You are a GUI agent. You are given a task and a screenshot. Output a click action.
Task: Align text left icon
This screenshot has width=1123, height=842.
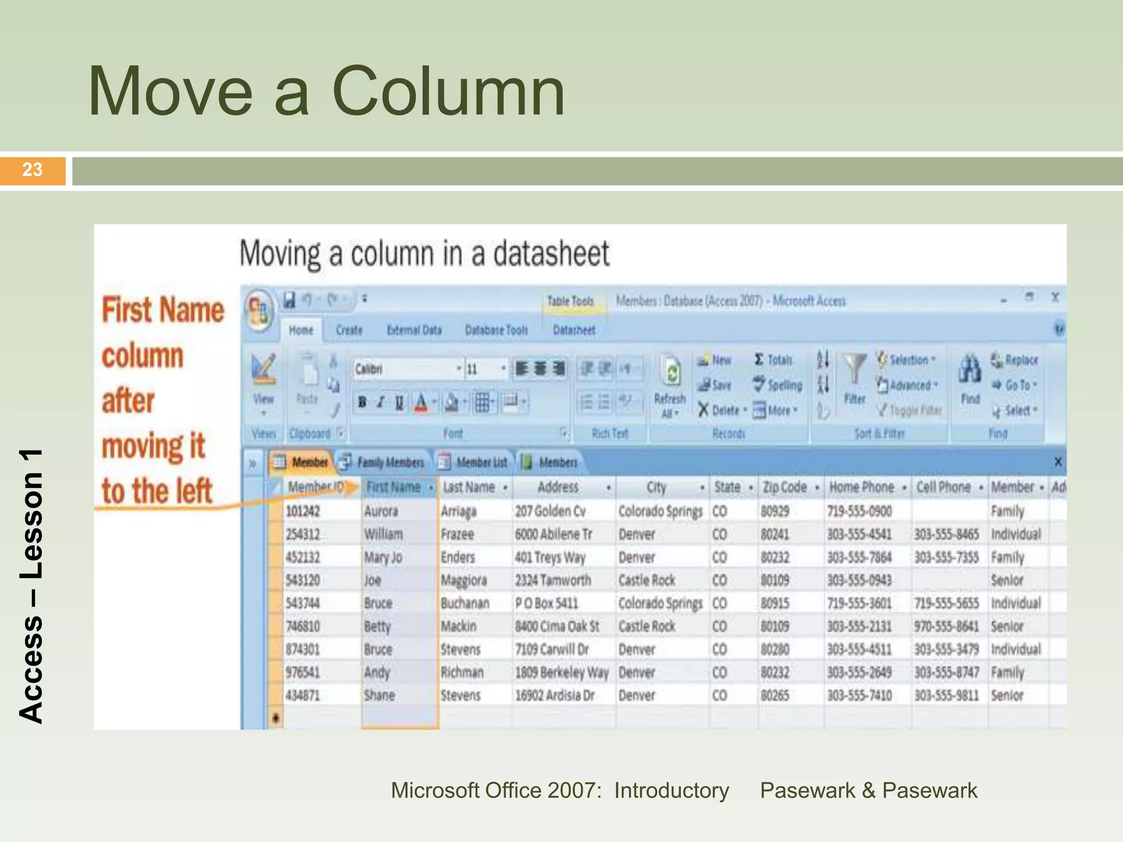[x=521, y=369]
